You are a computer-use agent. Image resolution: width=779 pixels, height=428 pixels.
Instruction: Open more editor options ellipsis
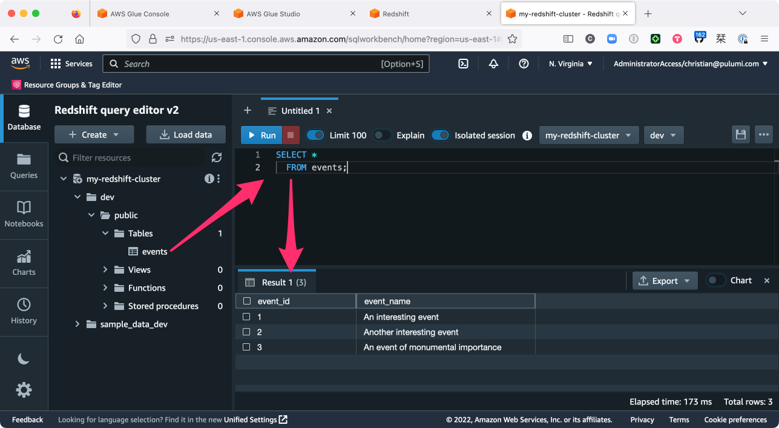(764, 135)
